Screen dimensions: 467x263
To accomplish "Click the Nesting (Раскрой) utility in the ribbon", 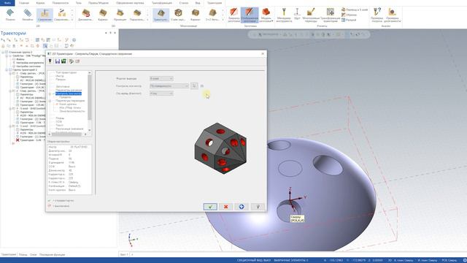I will [x=349, y=20].
